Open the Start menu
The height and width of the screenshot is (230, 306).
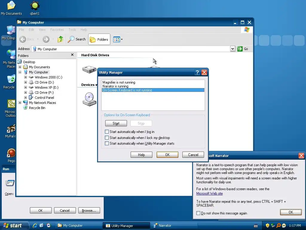pyautogui.click(x=14, y=226)
